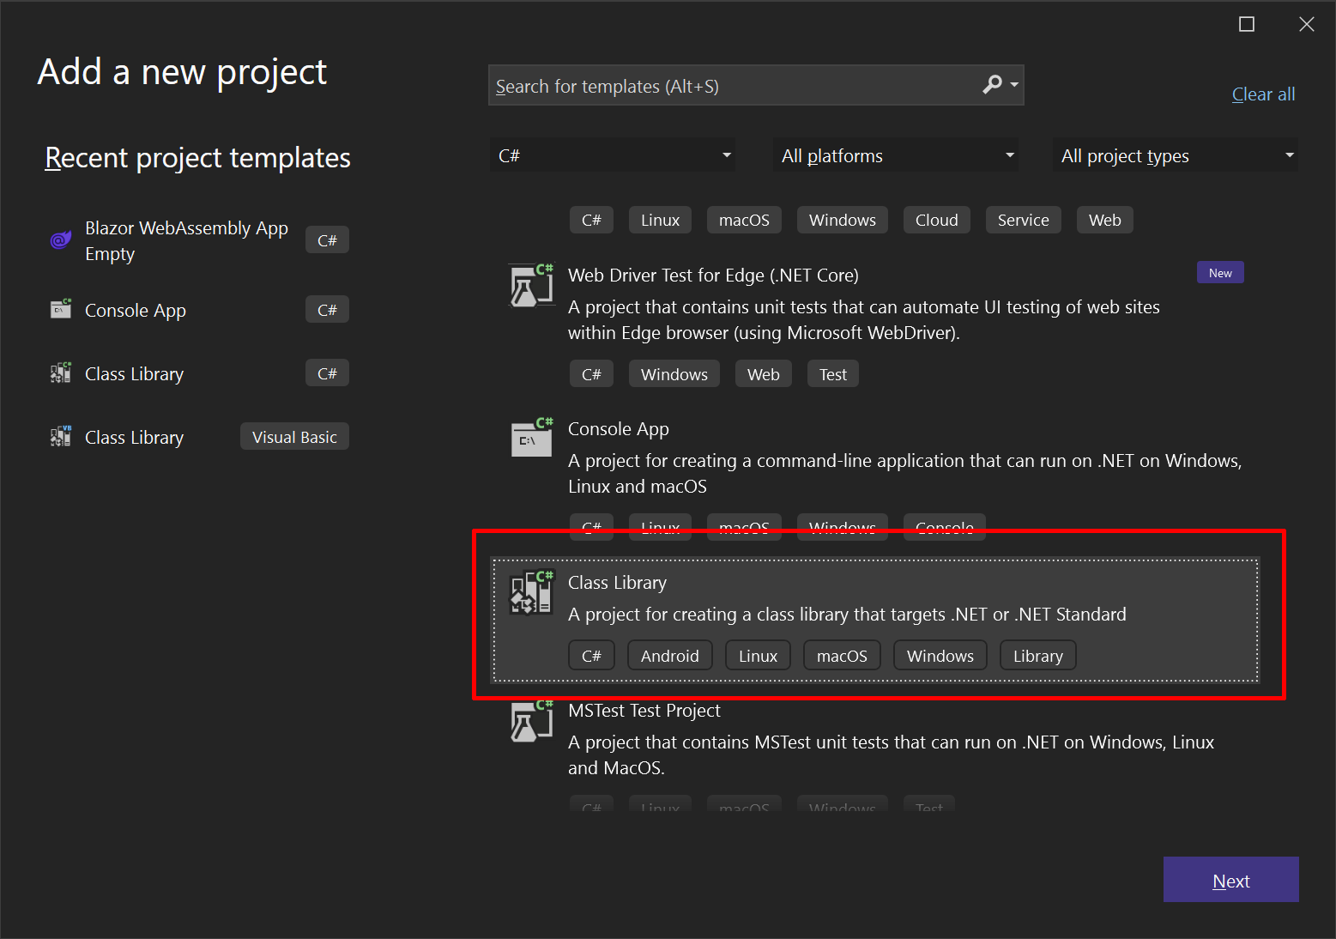Open the All project types dropdown
The width and height of the screenshot is (1336, 939).
[1175, 155]
